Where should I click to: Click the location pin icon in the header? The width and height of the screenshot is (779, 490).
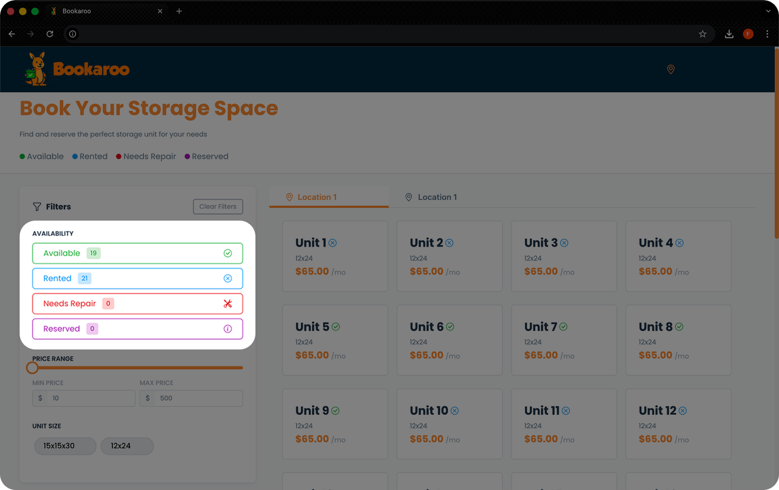click(x=671, y=69)
